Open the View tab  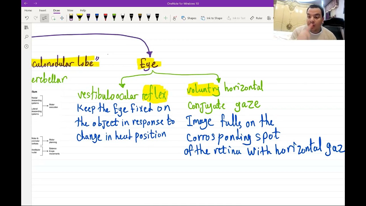pyautogui.click(x=70, y=10)
